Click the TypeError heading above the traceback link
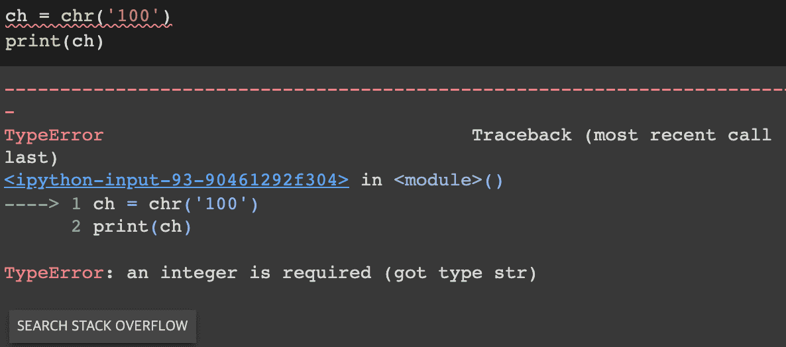Viewport: 786px width, 347px height. point(54,135)
